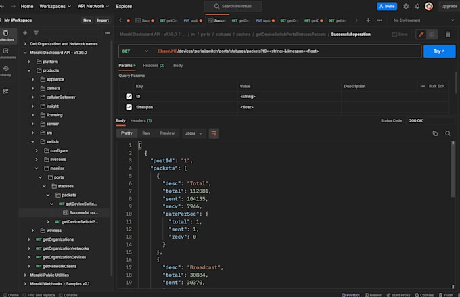The image size is (460, 297).
Task: Collapse the switch folder
Action: pyautogui.click(x=33, y=142)
